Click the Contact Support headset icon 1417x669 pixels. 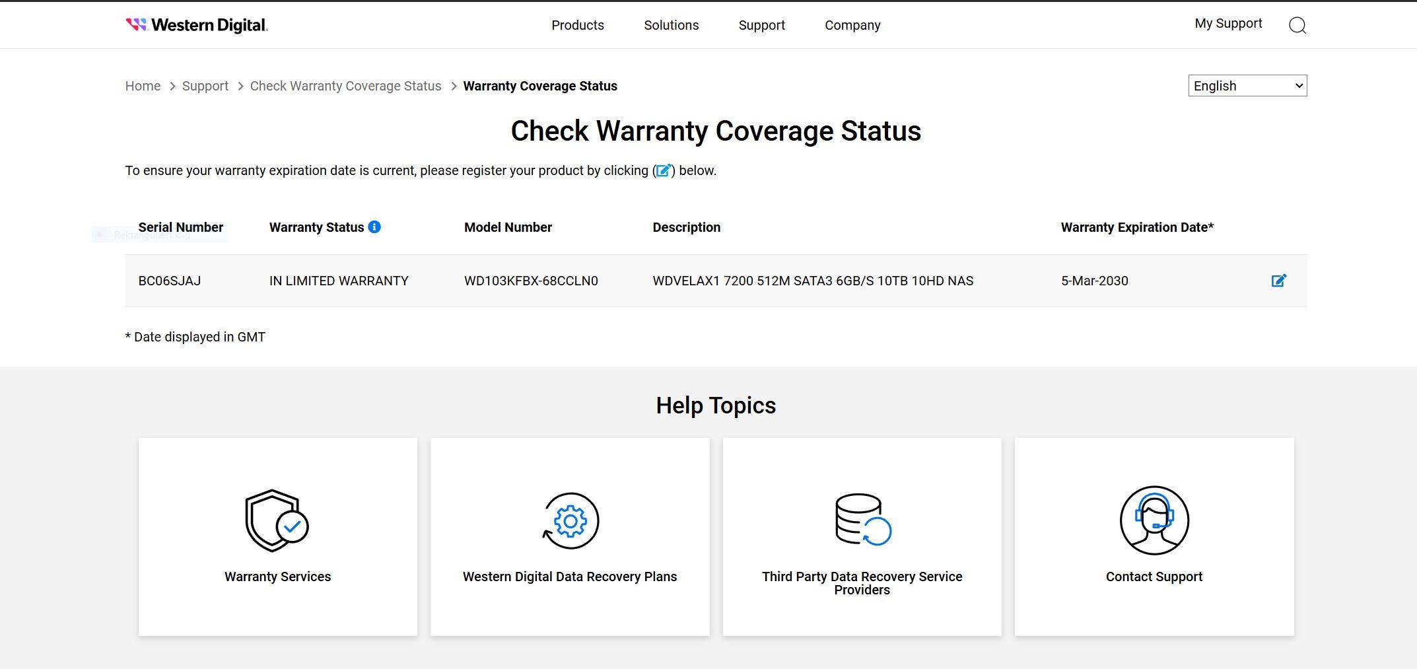pos(1154,520)
